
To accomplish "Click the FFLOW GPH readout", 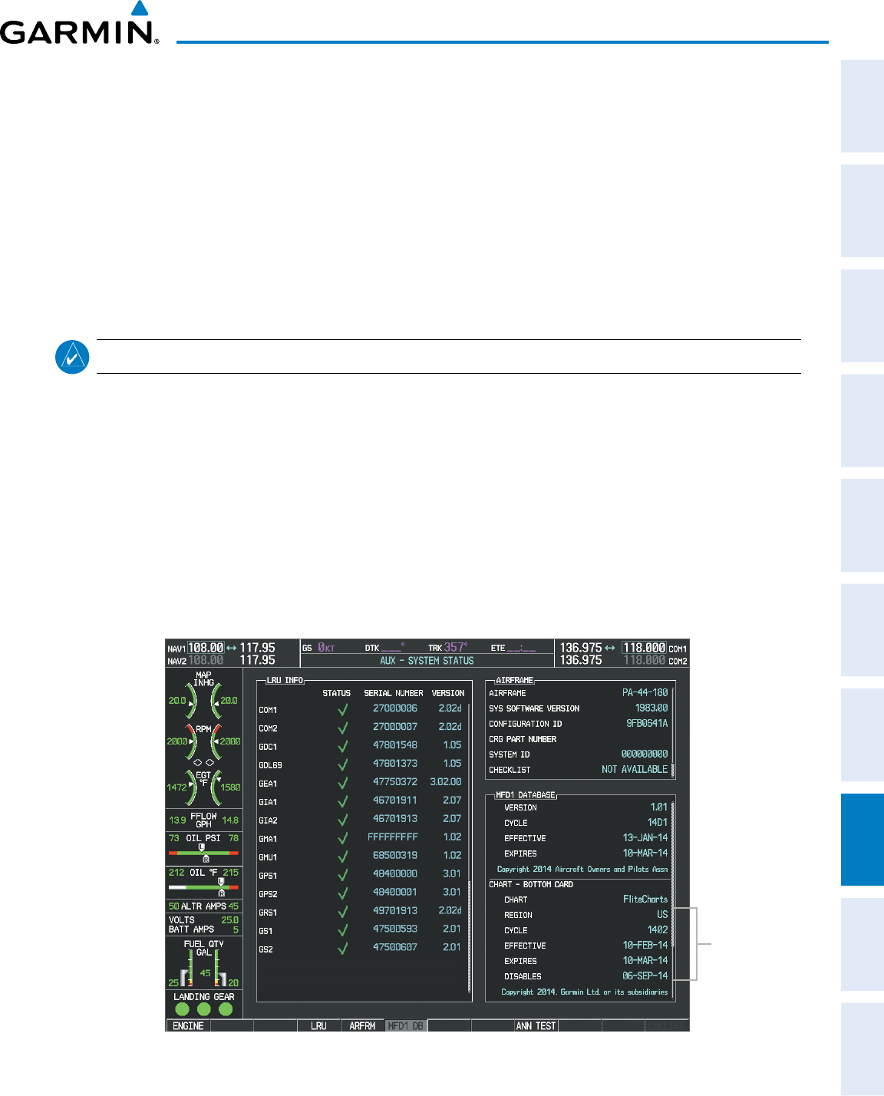I will tap(203, 820).
